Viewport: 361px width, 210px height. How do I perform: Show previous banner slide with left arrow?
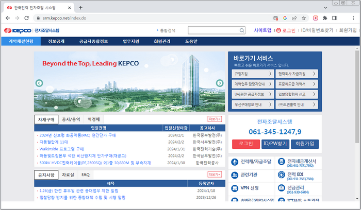[39, 83]
